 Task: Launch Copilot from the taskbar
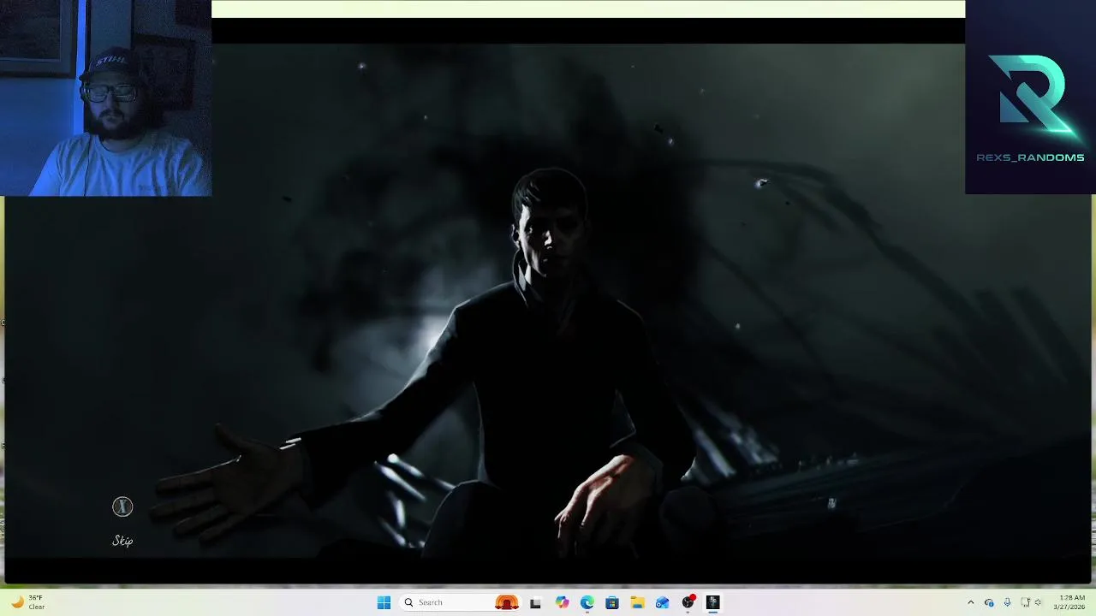(562, 602)
